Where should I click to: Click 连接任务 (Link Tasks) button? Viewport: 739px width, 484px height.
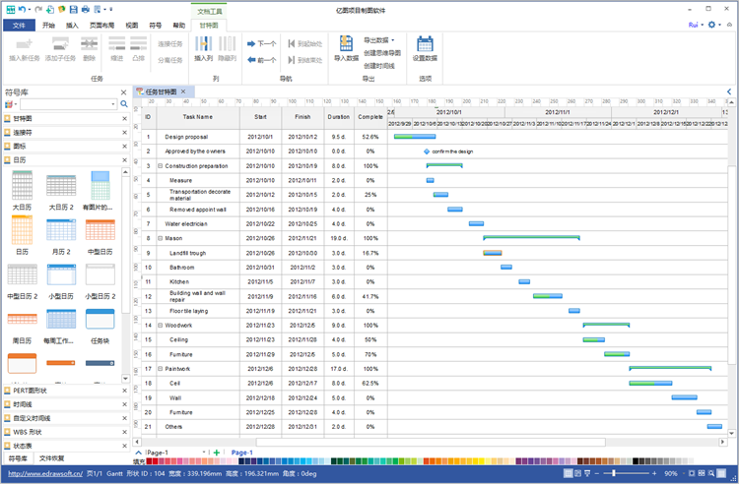tap(169, 43)
